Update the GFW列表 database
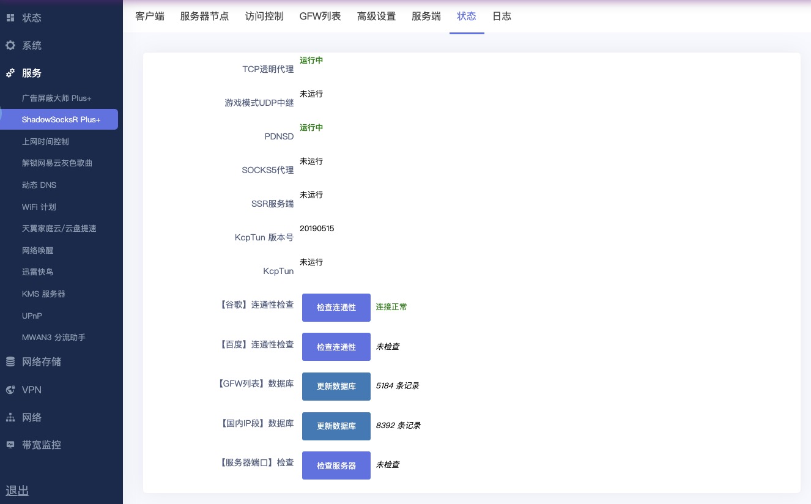Screen dimensions: 811x504 [336, 386]
